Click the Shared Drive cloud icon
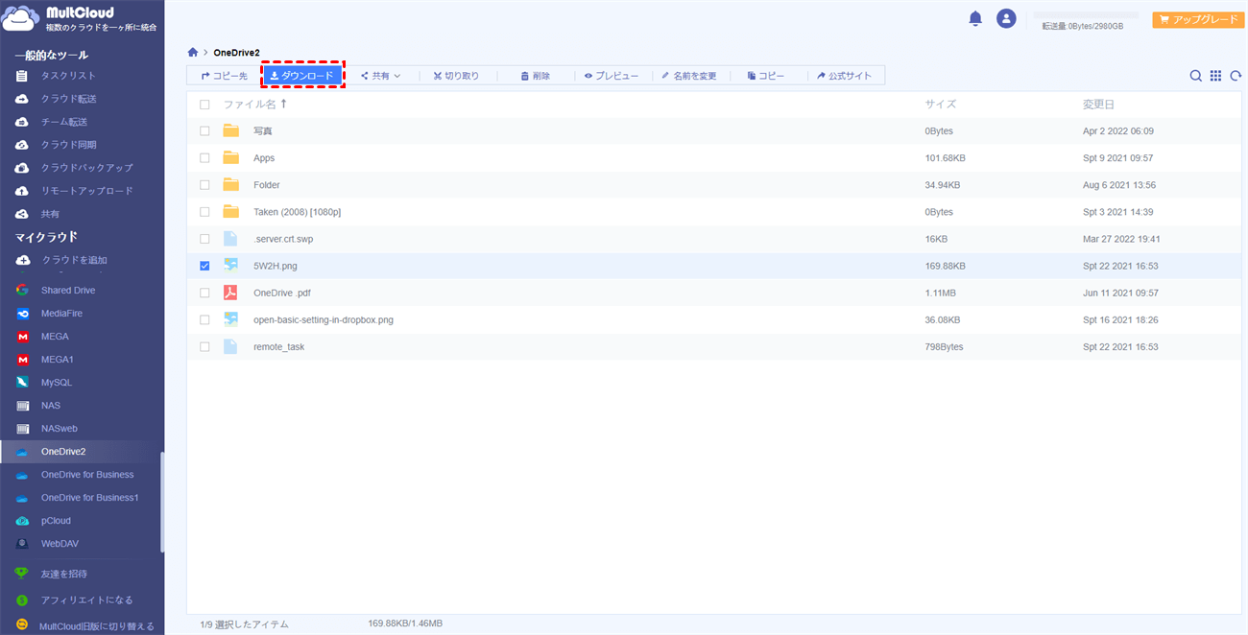This screenshot has width=1248, height=635. [x=22, y=290]
